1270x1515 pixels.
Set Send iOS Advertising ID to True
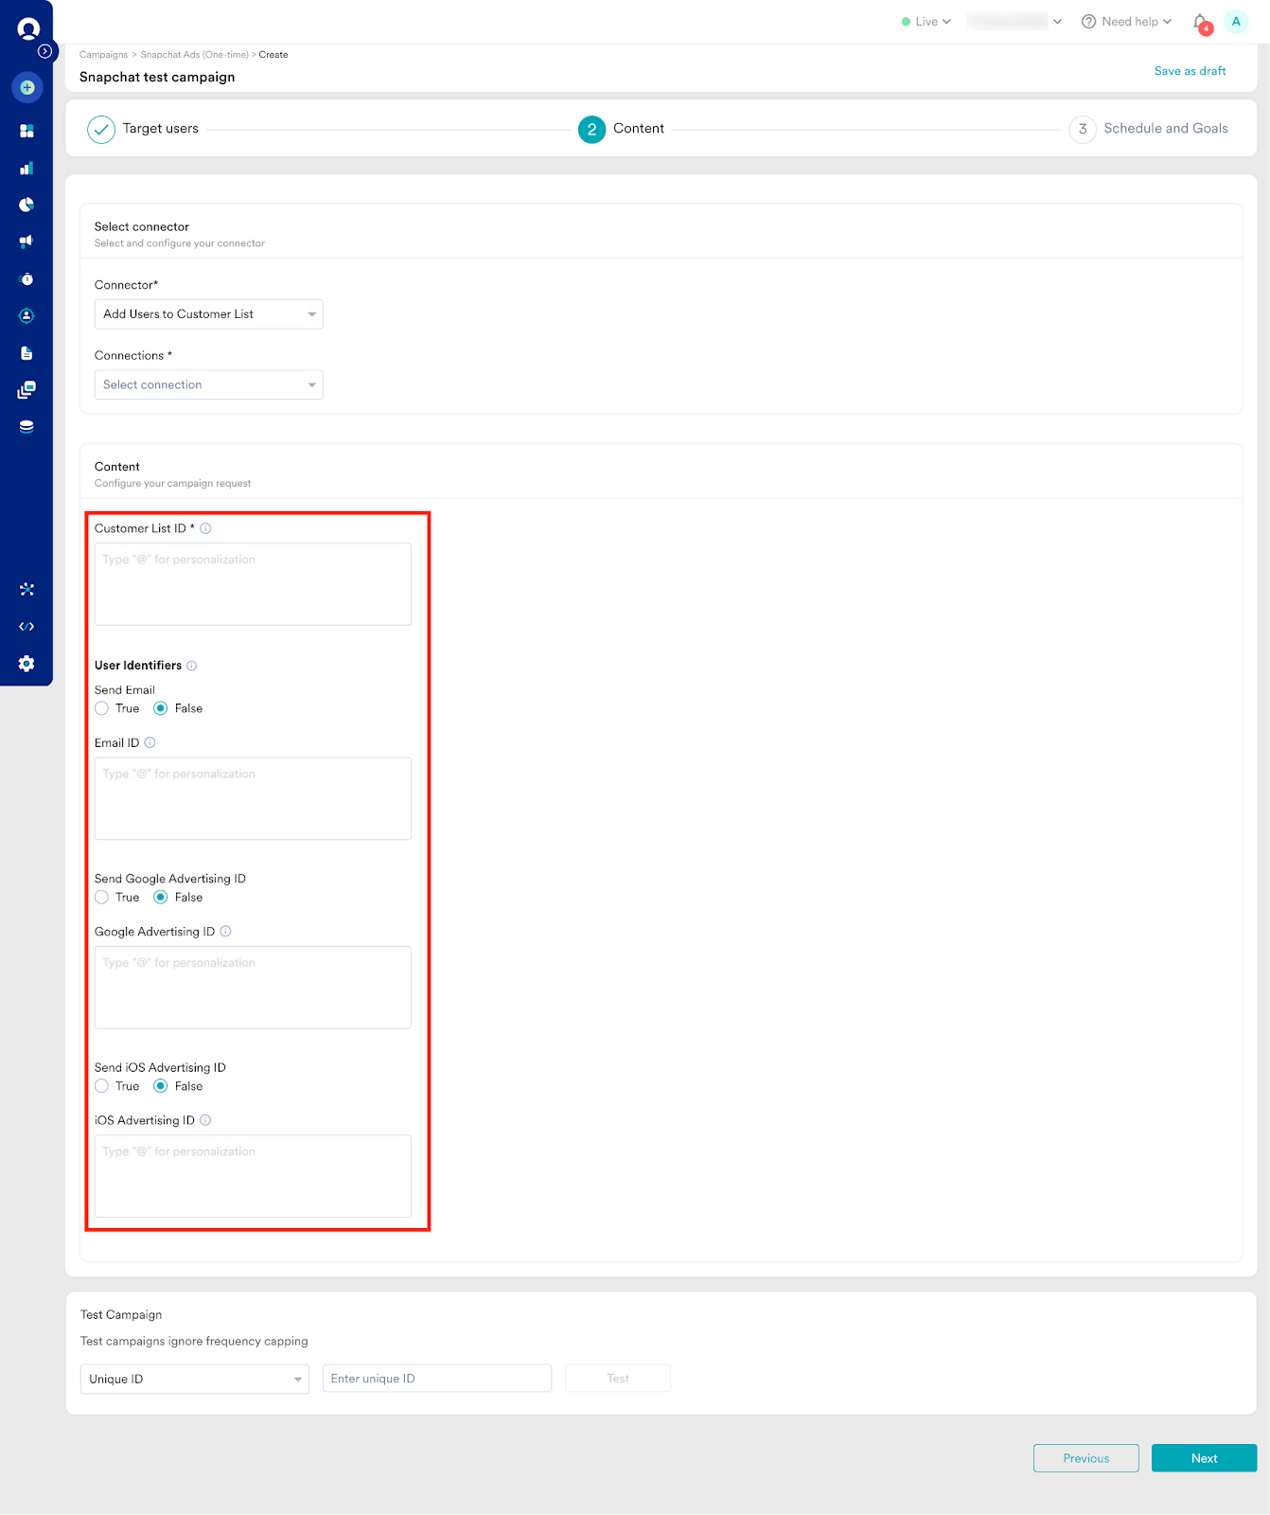[101, 1086]
